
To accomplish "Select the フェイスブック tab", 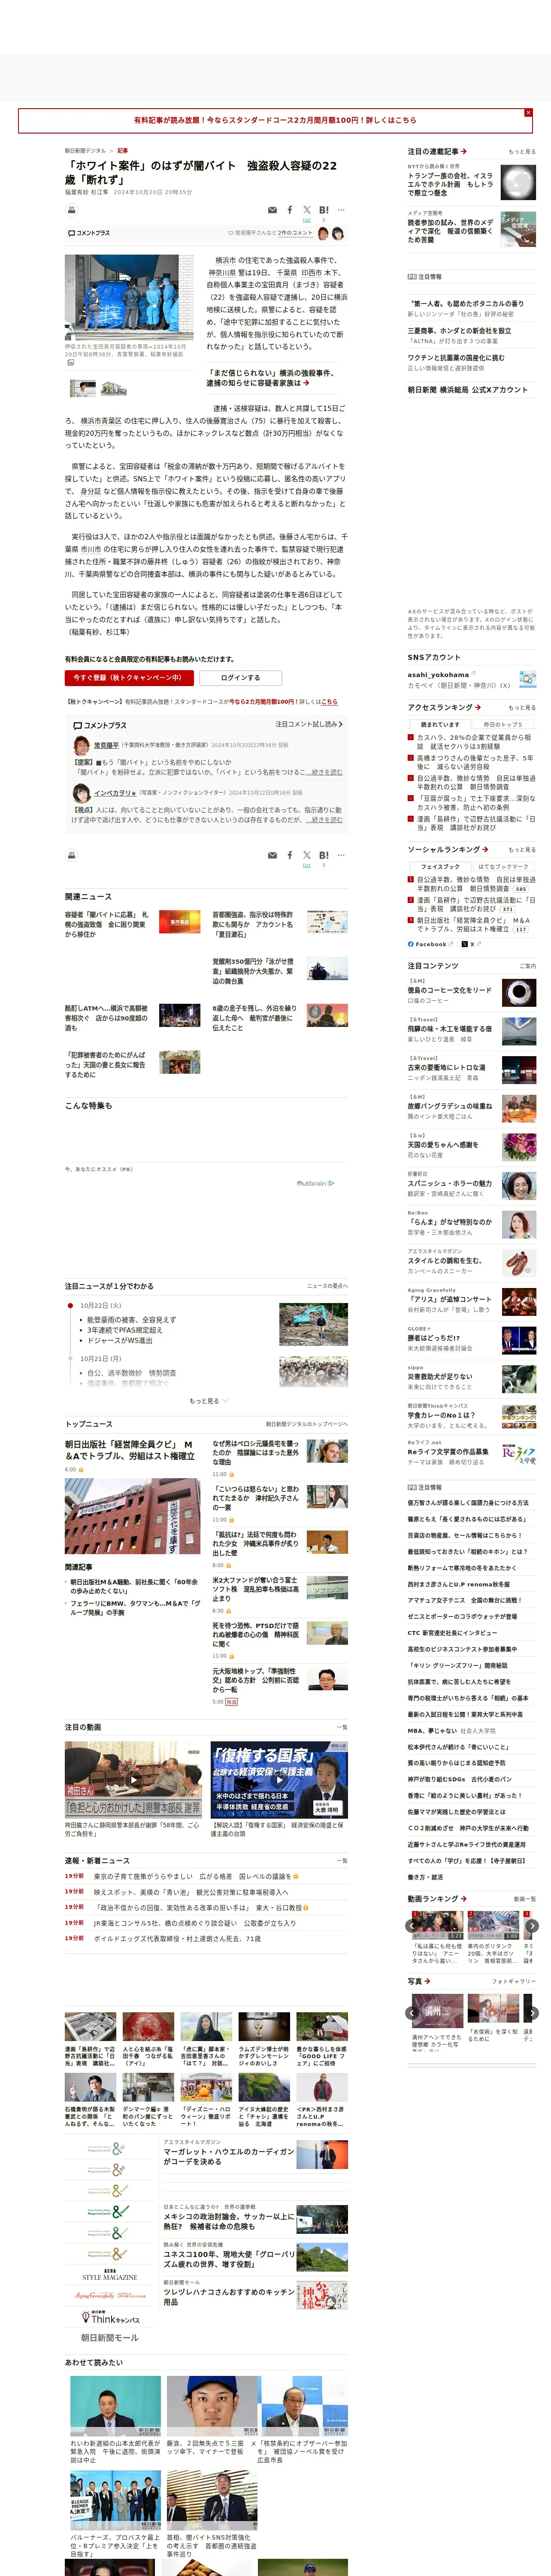I will 440,866.
